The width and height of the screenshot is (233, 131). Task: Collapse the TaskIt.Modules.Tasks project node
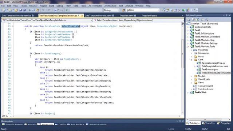(188, 47)
